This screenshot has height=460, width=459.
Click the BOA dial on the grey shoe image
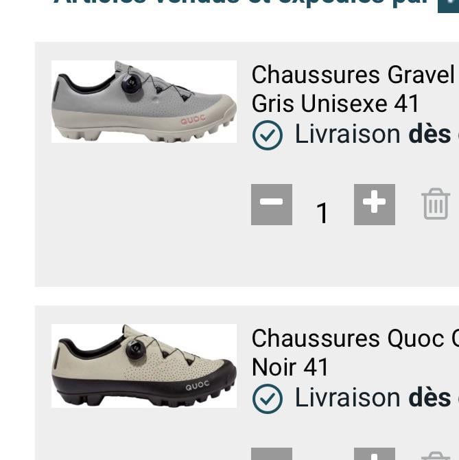point(132,83)
